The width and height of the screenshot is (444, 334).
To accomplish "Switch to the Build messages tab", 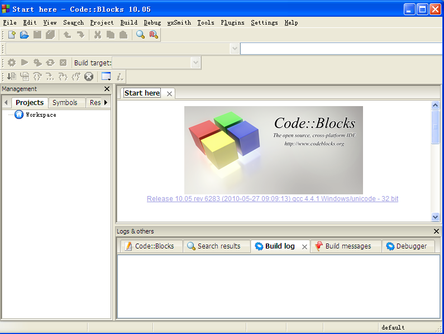I will click(x=345, y=246).
